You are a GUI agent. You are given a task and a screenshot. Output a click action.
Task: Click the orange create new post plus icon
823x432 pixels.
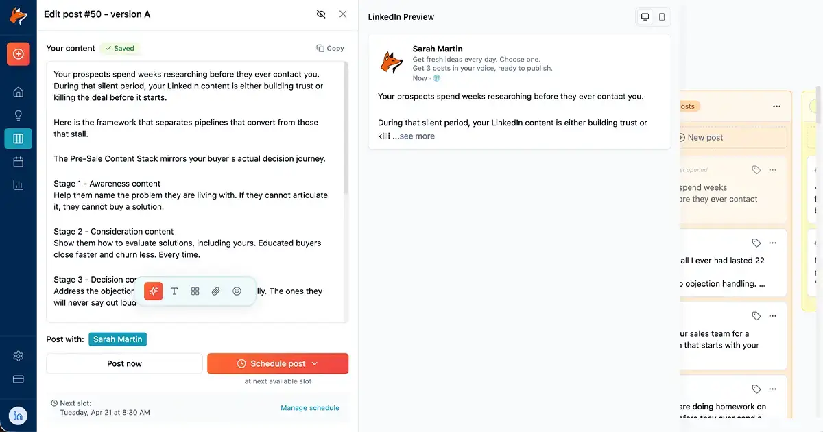coord(18,53)
